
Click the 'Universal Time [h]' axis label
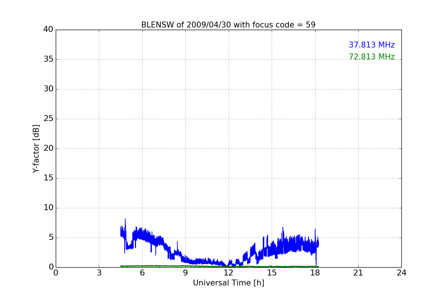click(x=229, y=283)
